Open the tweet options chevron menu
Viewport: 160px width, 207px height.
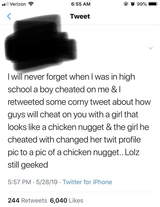tap(150, 48)
